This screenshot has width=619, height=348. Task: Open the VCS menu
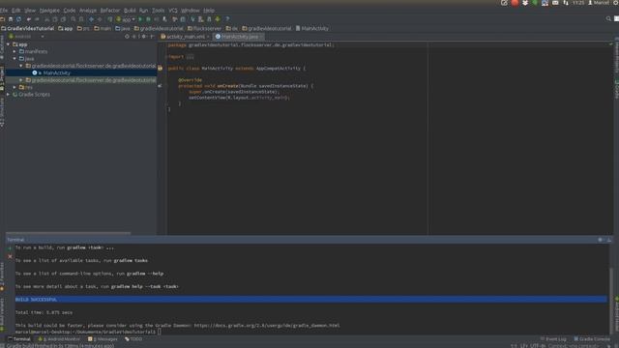tap(173, 11)
